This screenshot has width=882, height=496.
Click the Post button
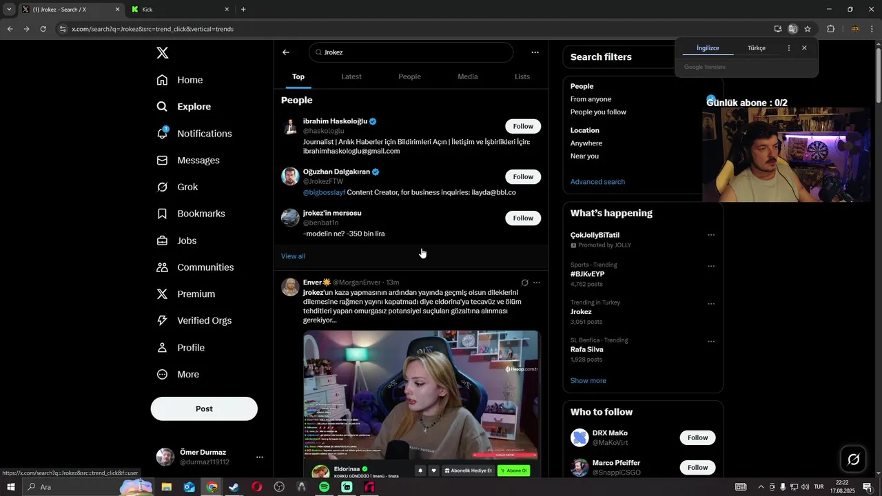[204, 409]
